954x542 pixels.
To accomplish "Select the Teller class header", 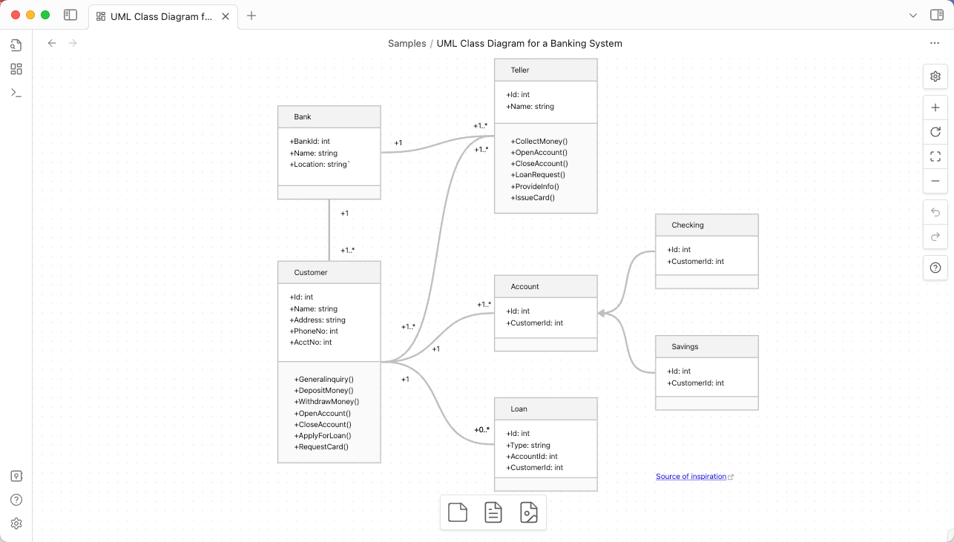I will pyautogui.click(x=546, y=70).
